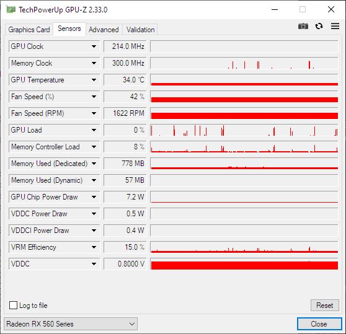Open the Memory Used (Dynamic) dropdown

pos(94,180)
